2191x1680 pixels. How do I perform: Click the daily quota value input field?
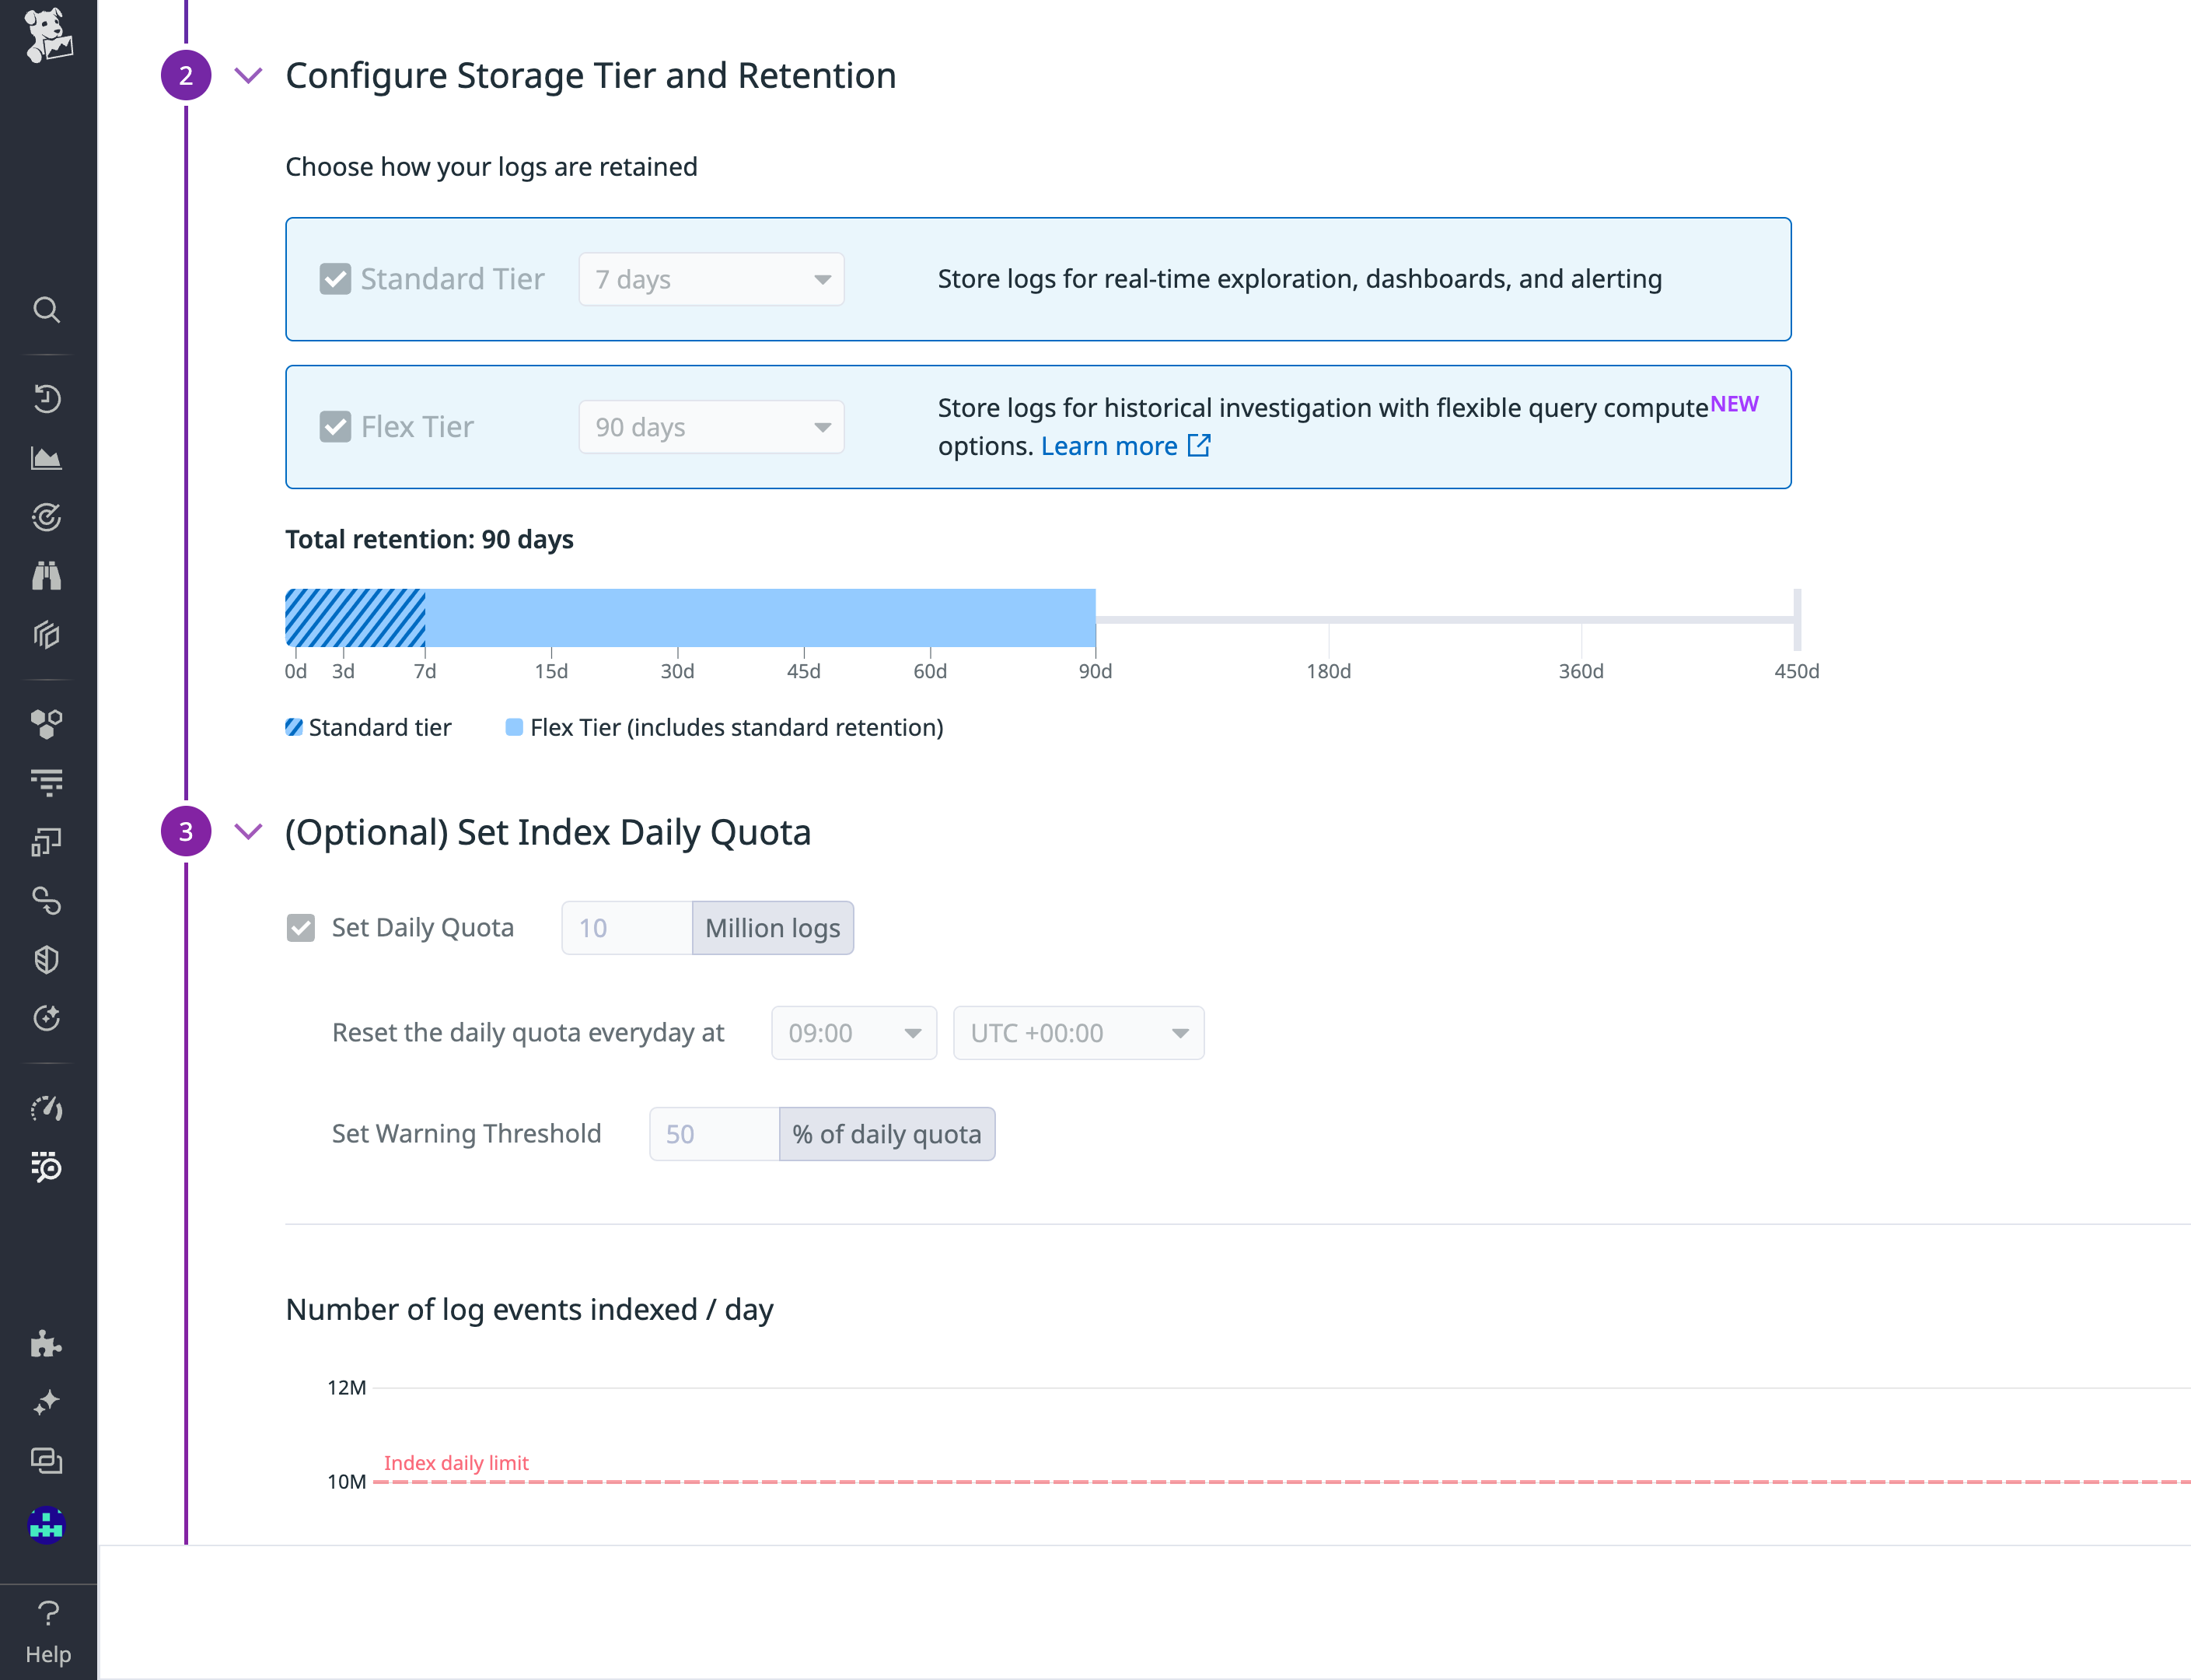coord(626,928)
